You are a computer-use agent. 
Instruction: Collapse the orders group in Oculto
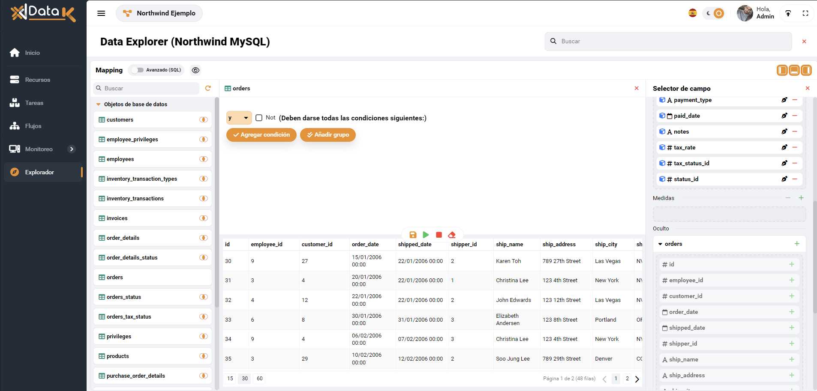(660, 244)
